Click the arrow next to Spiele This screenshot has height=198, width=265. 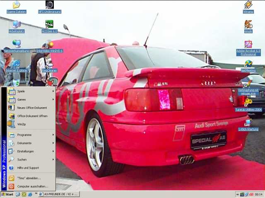click(x=53, y=91)
